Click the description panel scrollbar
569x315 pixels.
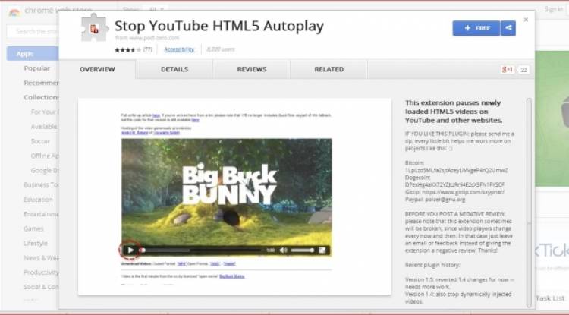pyautogui.click(x=529, y=203)
